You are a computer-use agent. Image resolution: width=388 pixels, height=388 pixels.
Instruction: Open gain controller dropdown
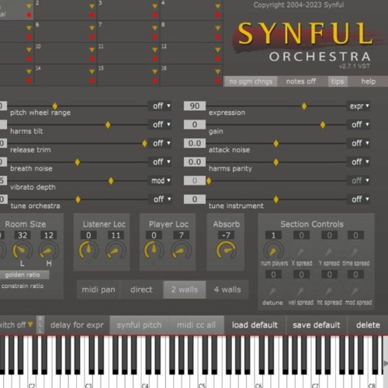tap(359, 124)
